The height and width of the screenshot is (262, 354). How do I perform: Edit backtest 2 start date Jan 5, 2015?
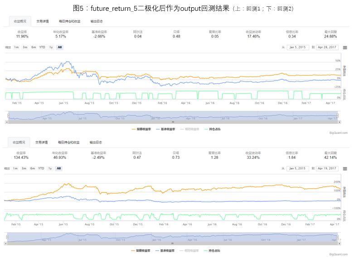297,168
